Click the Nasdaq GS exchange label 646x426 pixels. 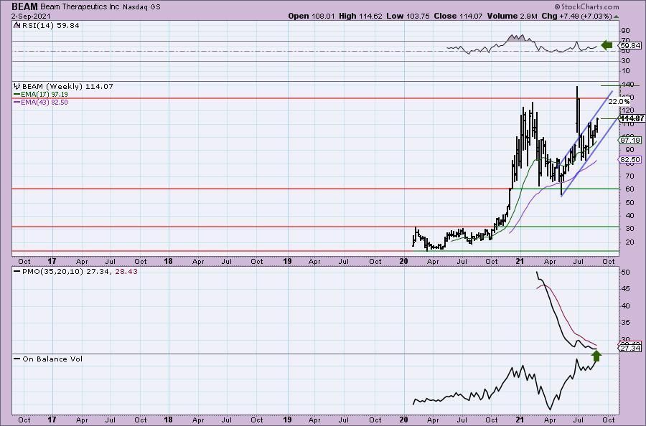(x=141, y=7)
